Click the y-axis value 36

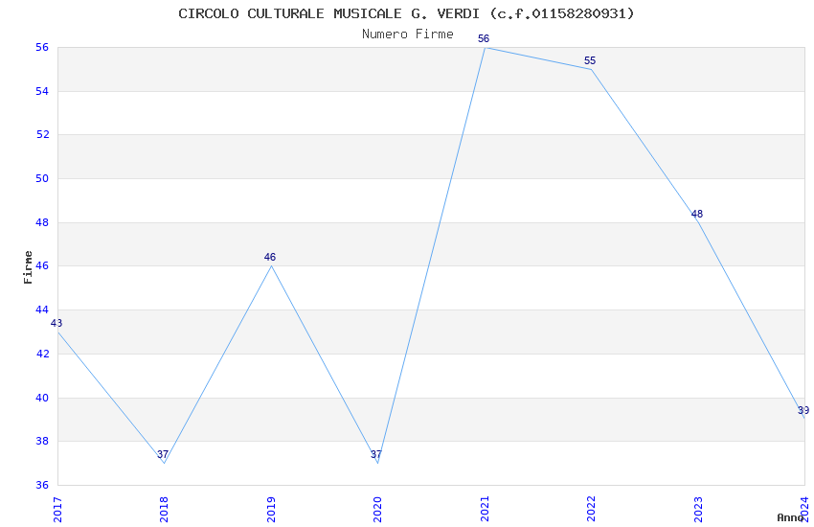click(x=42, y=485)
